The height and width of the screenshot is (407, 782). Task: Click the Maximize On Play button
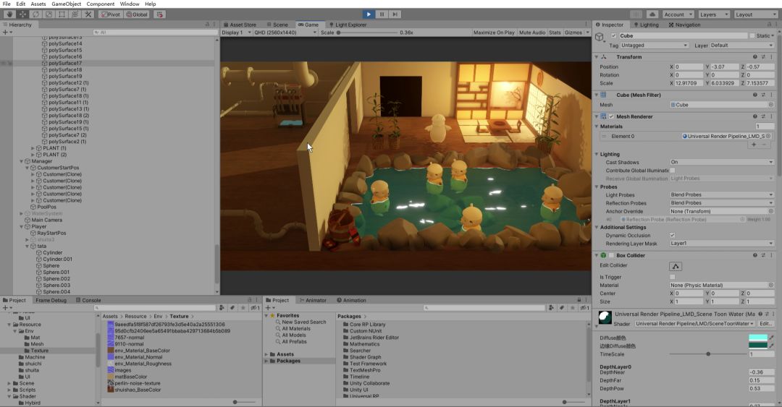coord(494,33)
